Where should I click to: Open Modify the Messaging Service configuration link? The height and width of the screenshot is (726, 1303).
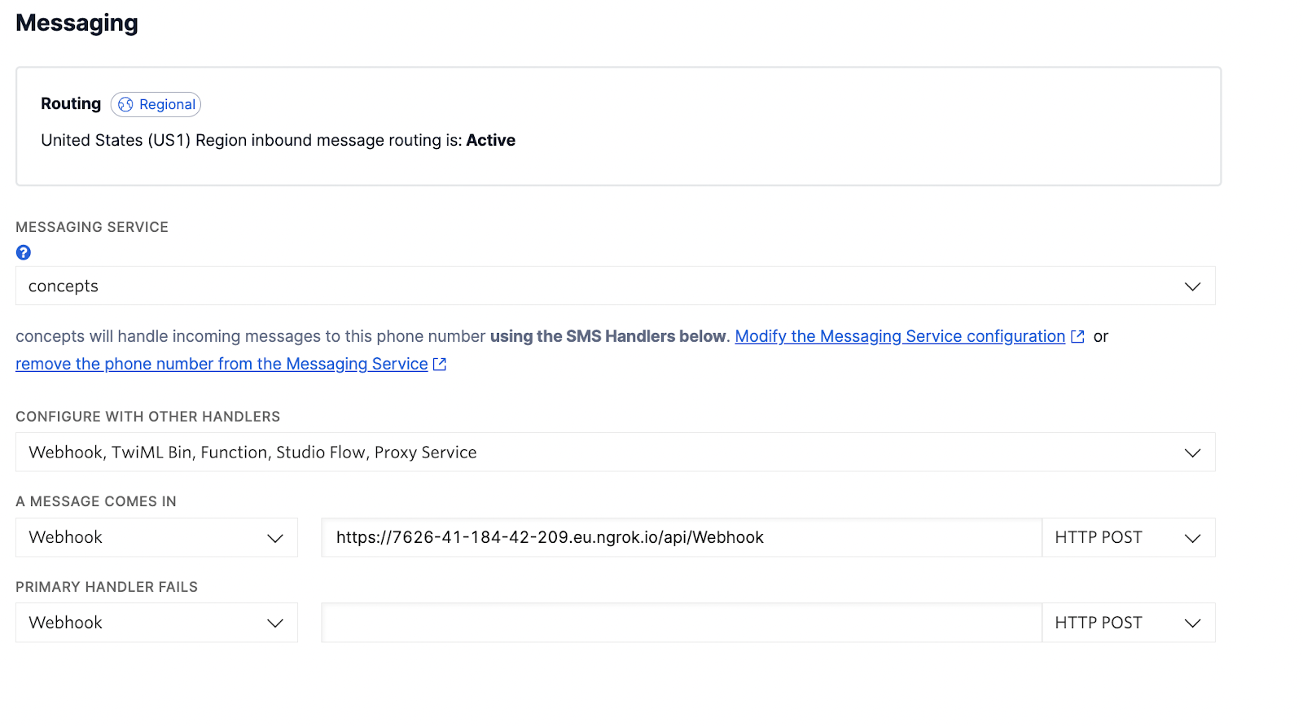point(900,337)
